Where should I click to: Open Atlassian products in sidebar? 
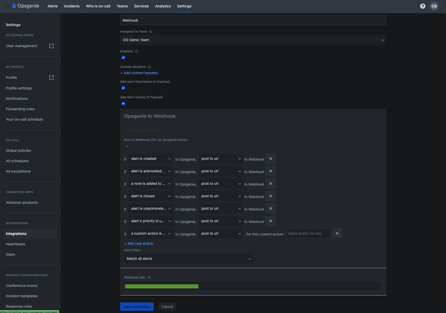[22, 202]
